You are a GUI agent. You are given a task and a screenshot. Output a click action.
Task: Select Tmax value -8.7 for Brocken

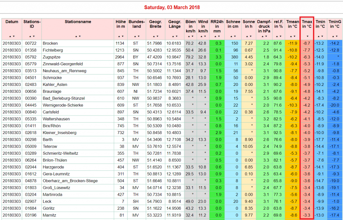point(307,43)
